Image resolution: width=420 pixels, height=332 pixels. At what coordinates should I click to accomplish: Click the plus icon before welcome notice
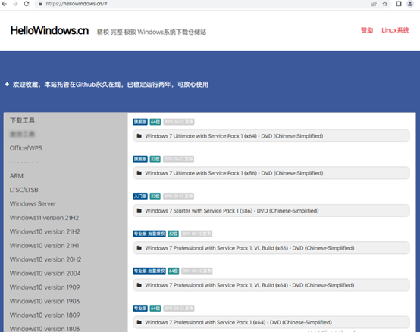coord(7,85)
